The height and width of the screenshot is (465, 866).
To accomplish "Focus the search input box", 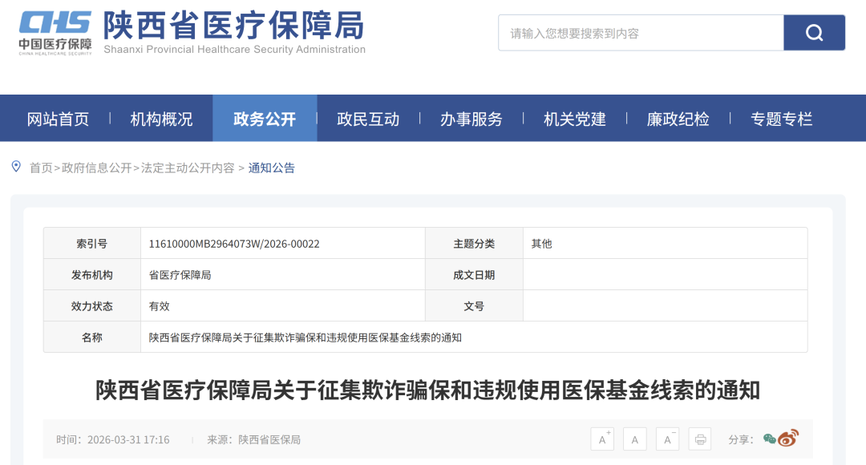I will pyautogui.click(x=640, y=33).
